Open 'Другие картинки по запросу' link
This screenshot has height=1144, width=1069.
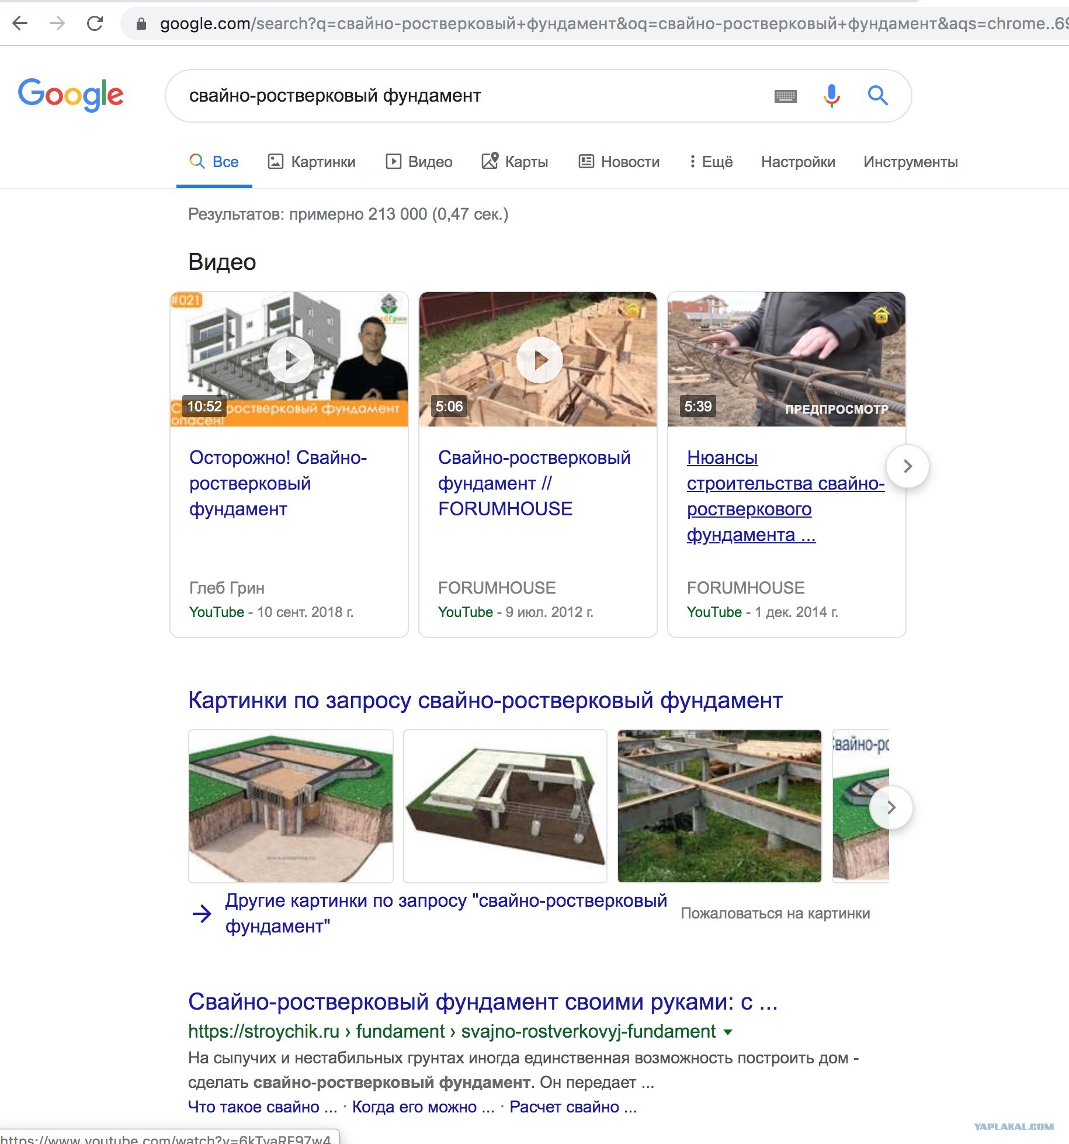446,913
